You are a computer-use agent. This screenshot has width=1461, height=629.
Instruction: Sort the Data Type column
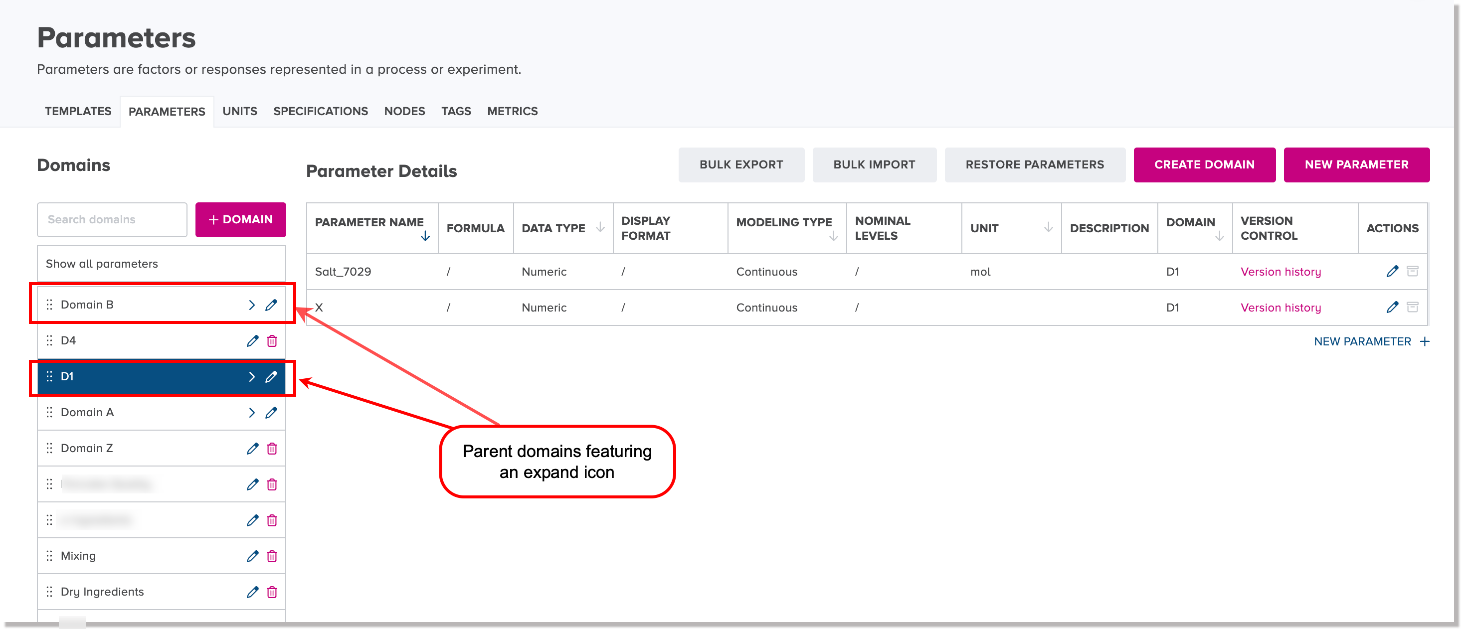[600, 227]
